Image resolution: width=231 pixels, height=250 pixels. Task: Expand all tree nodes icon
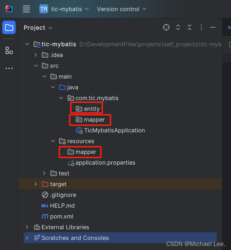[178, 27]
